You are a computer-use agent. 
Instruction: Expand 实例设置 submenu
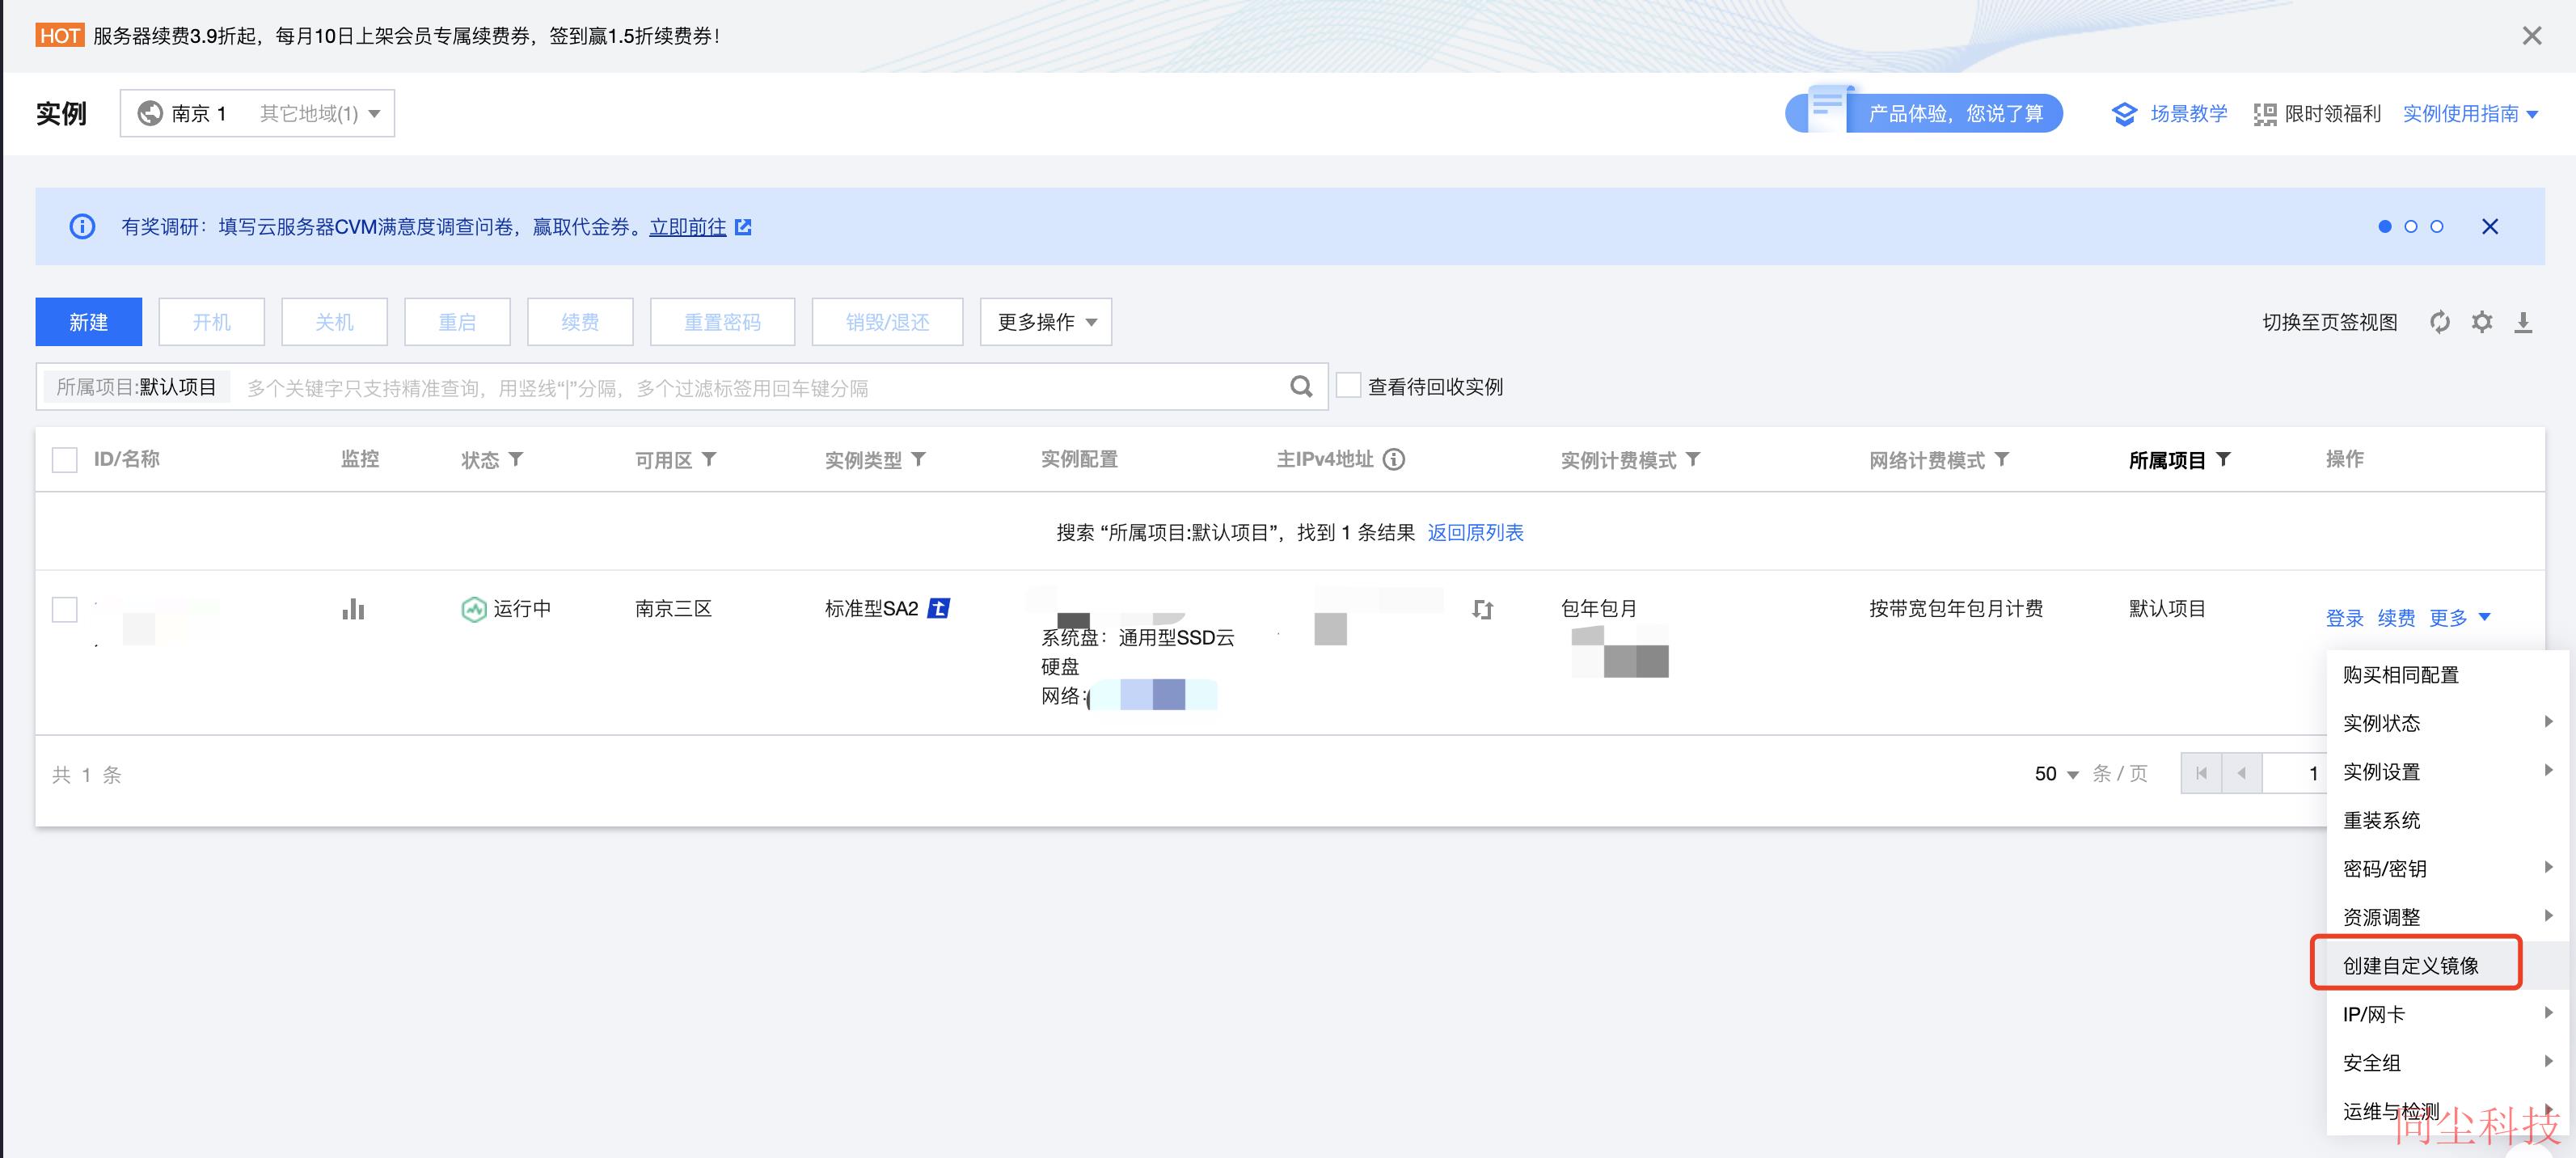(2448, 772)
